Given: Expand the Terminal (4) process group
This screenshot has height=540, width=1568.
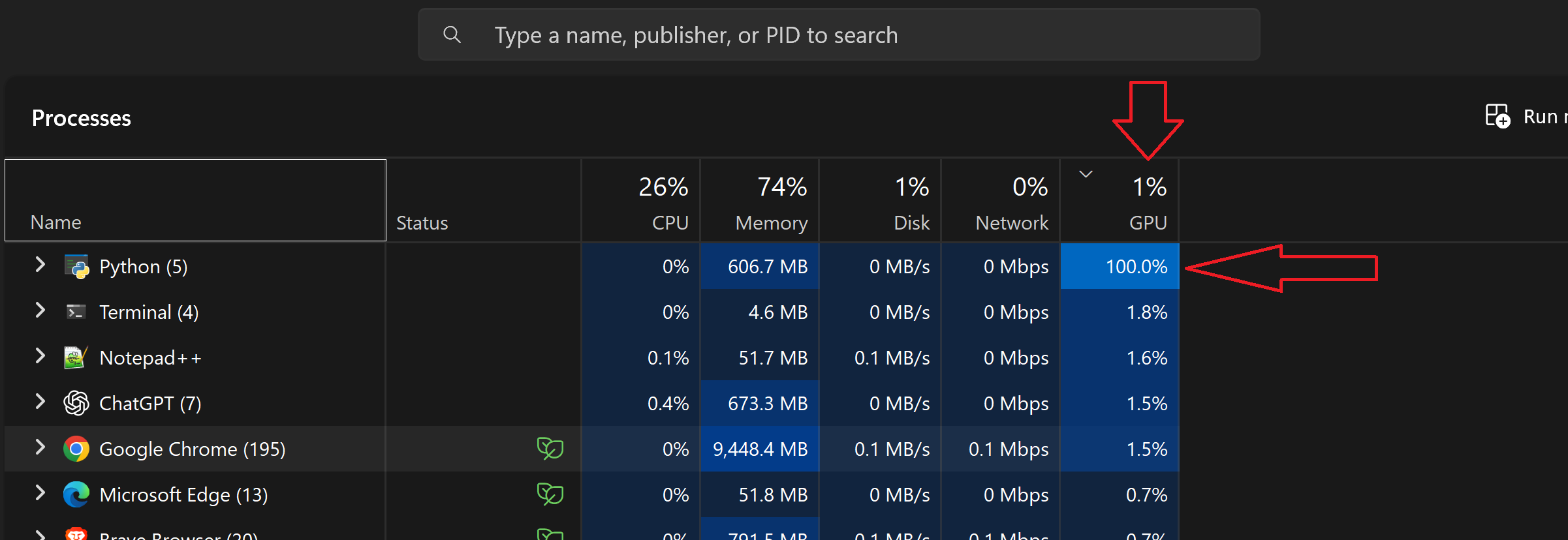Looking at the screenshot, I should [x=40, y=310].
